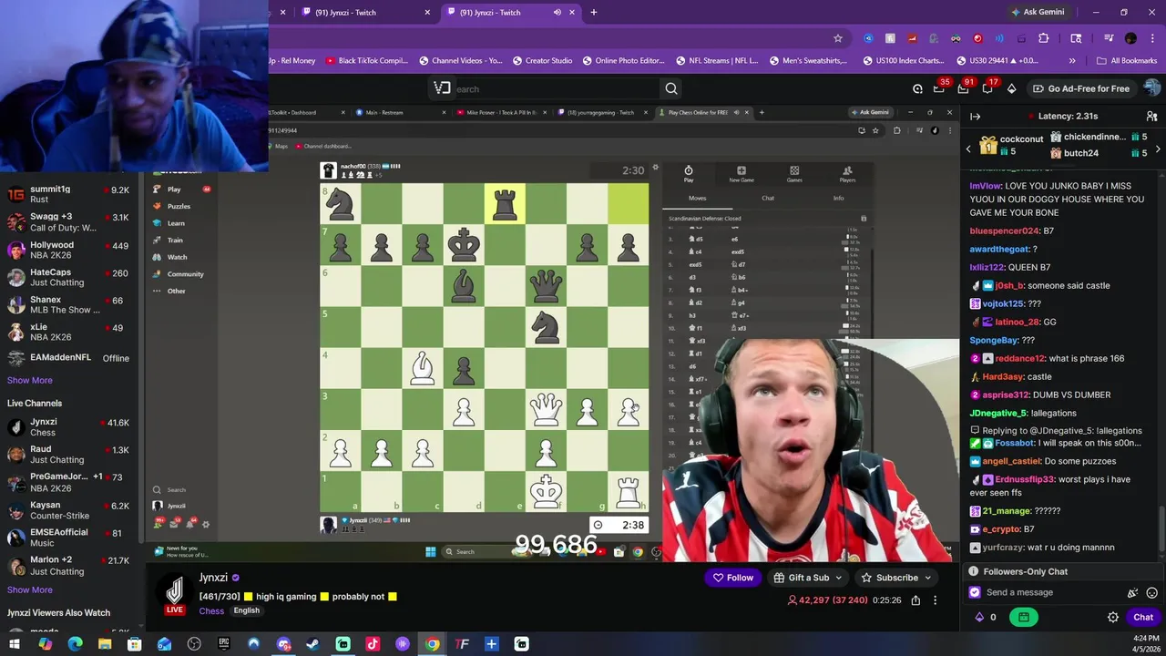The width and height of the screenshot is (1166, 656).
Task: Open stream more options three dots
Action: pos(935,600)
